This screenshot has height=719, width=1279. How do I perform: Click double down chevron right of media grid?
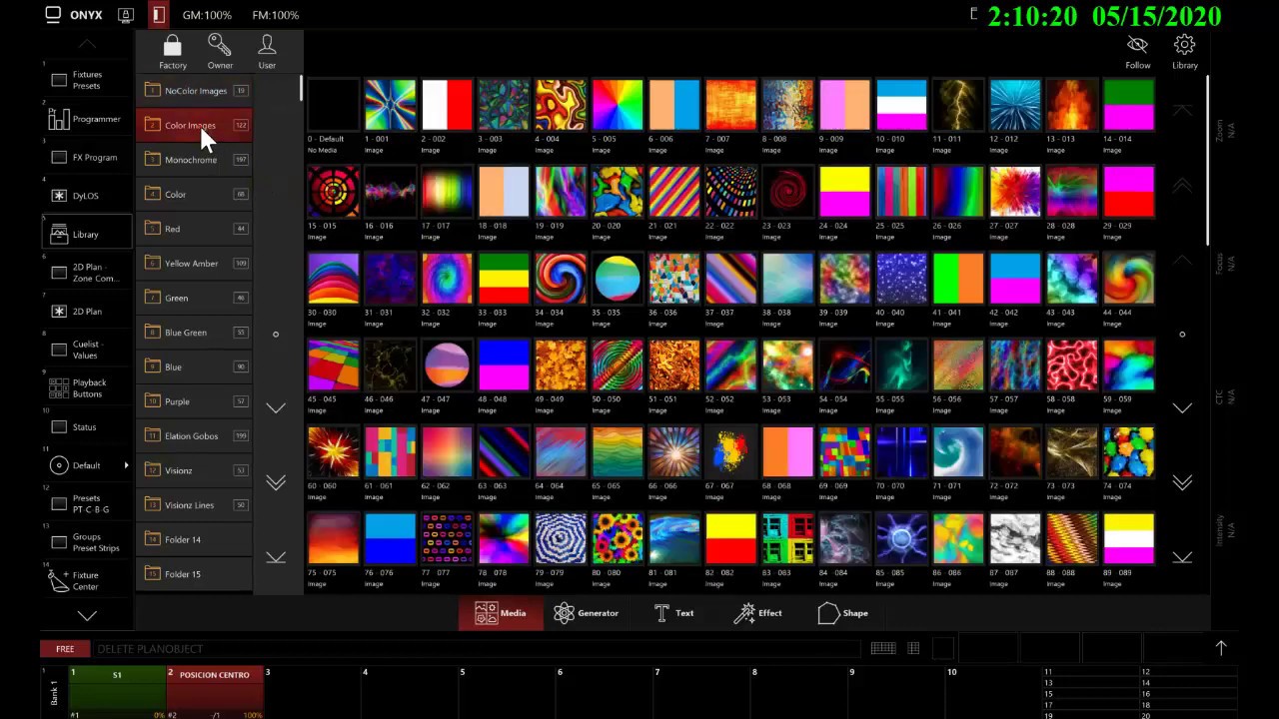point(1182,482)
